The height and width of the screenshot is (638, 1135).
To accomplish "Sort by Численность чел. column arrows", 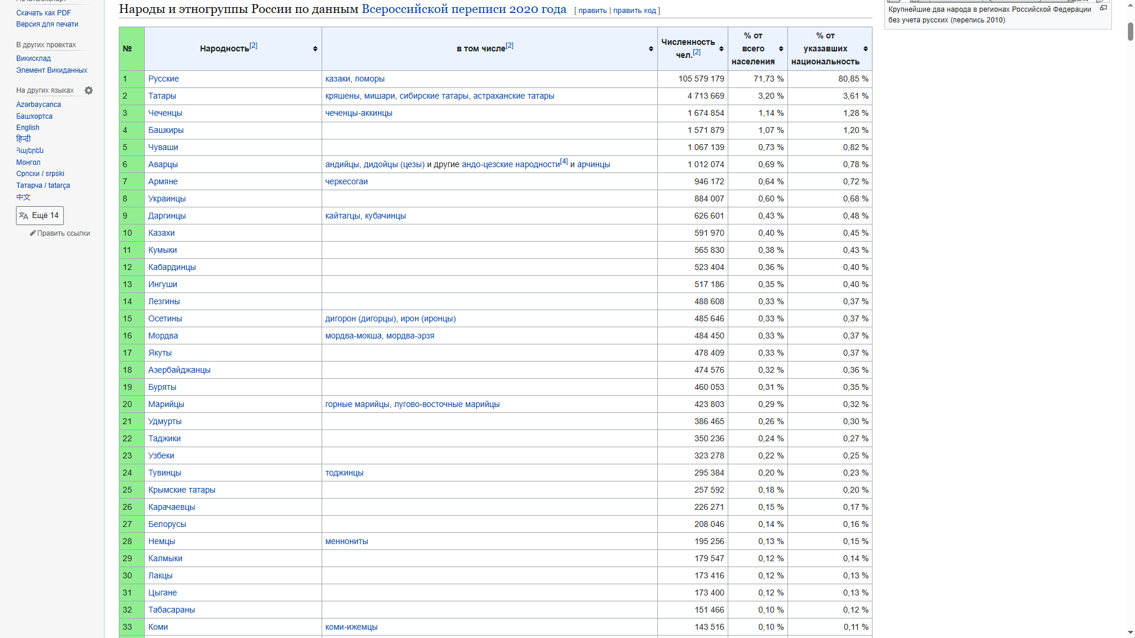I will 721,49.
